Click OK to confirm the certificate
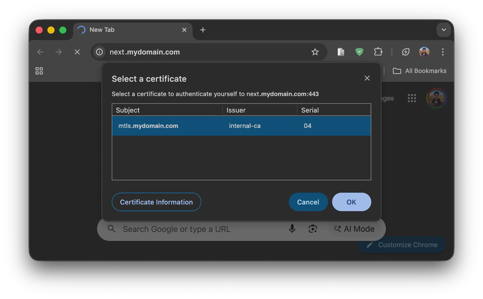This screenshot has width=483, height=299. [x=351, y=202]
